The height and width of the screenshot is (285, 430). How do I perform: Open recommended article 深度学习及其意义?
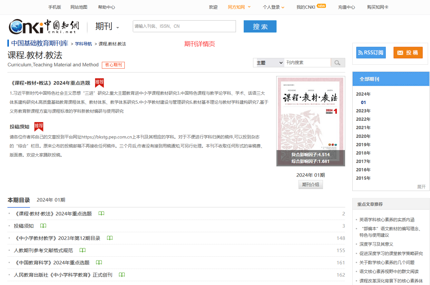click(376, 244)
